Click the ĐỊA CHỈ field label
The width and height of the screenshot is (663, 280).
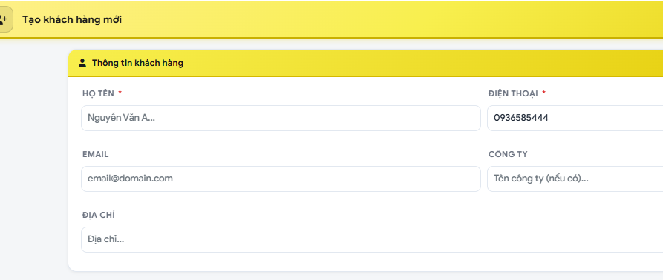99,215
